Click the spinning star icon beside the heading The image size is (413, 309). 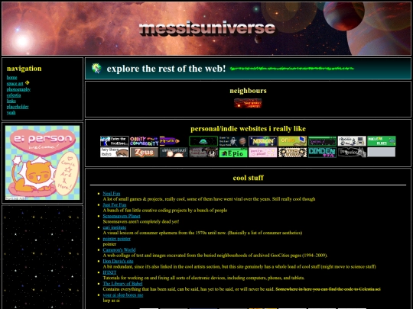coord(96,69)
